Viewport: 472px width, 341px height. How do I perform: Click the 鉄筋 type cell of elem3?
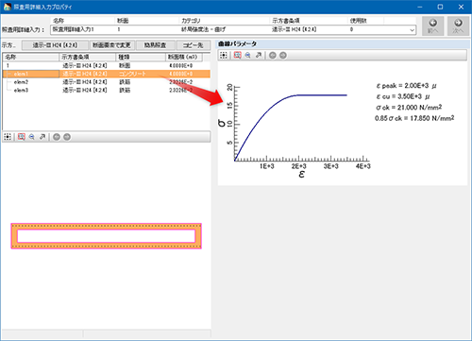125,90
